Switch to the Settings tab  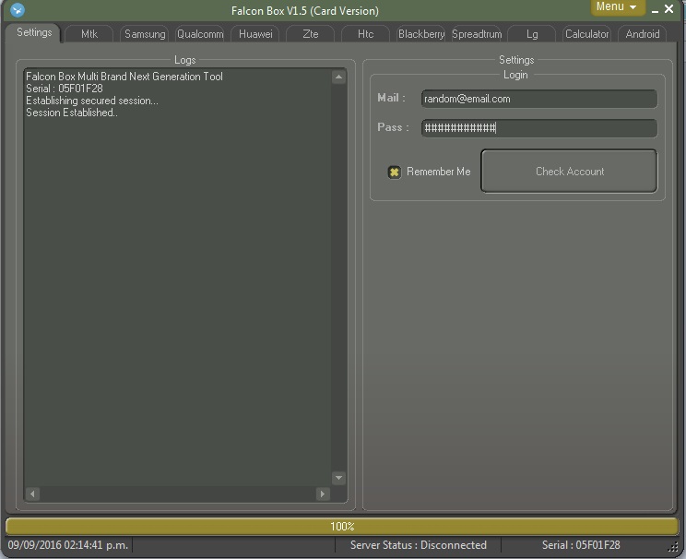[34, 32]
